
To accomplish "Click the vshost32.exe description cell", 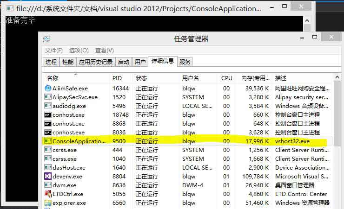I will [x=292, y=141].
